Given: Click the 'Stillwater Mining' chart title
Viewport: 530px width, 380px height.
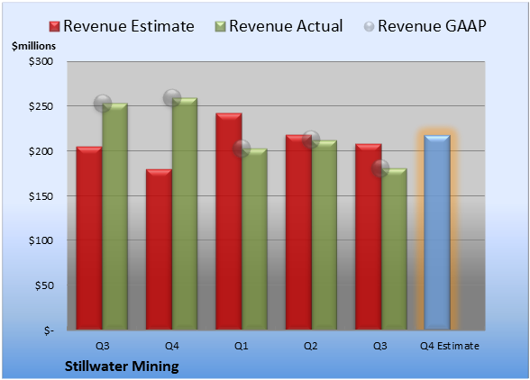Looking at the screenshot, I should pos(122,366).
